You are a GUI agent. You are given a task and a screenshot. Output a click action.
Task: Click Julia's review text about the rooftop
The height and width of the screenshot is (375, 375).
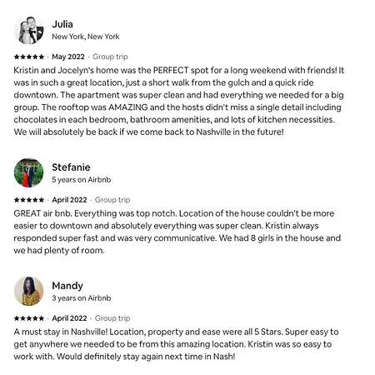pyautogui.click(x=179, y=101)
